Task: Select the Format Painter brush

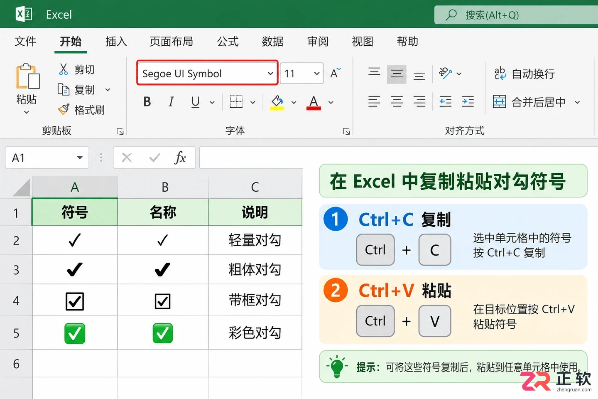Action: point(64,109)
